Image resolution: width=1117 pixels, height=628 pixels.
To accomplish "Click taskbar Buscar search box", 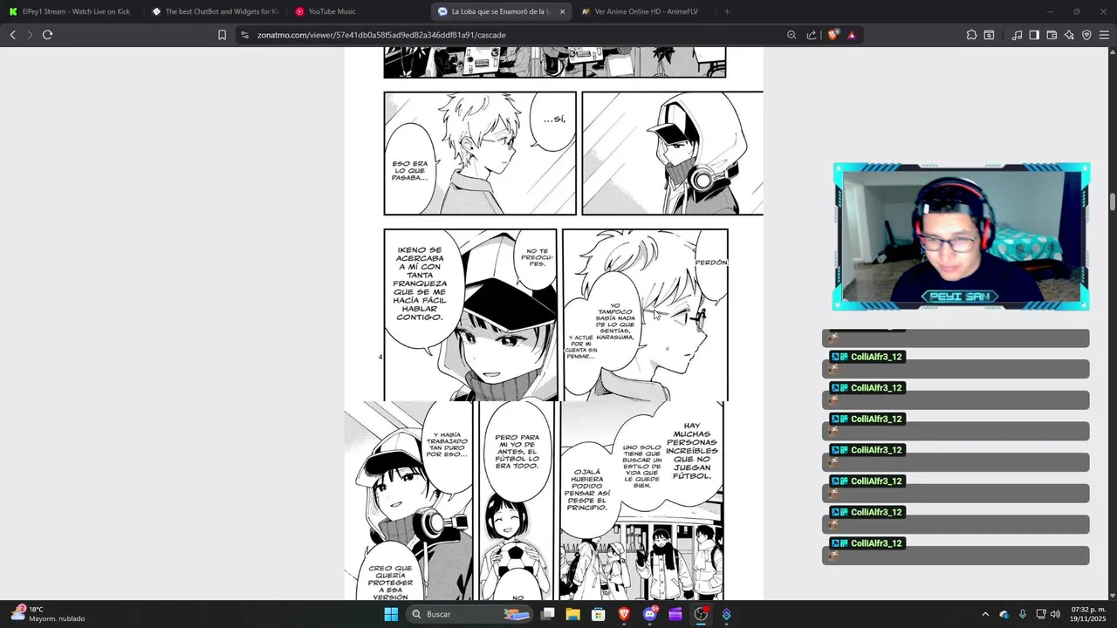I will pos(470,614).
